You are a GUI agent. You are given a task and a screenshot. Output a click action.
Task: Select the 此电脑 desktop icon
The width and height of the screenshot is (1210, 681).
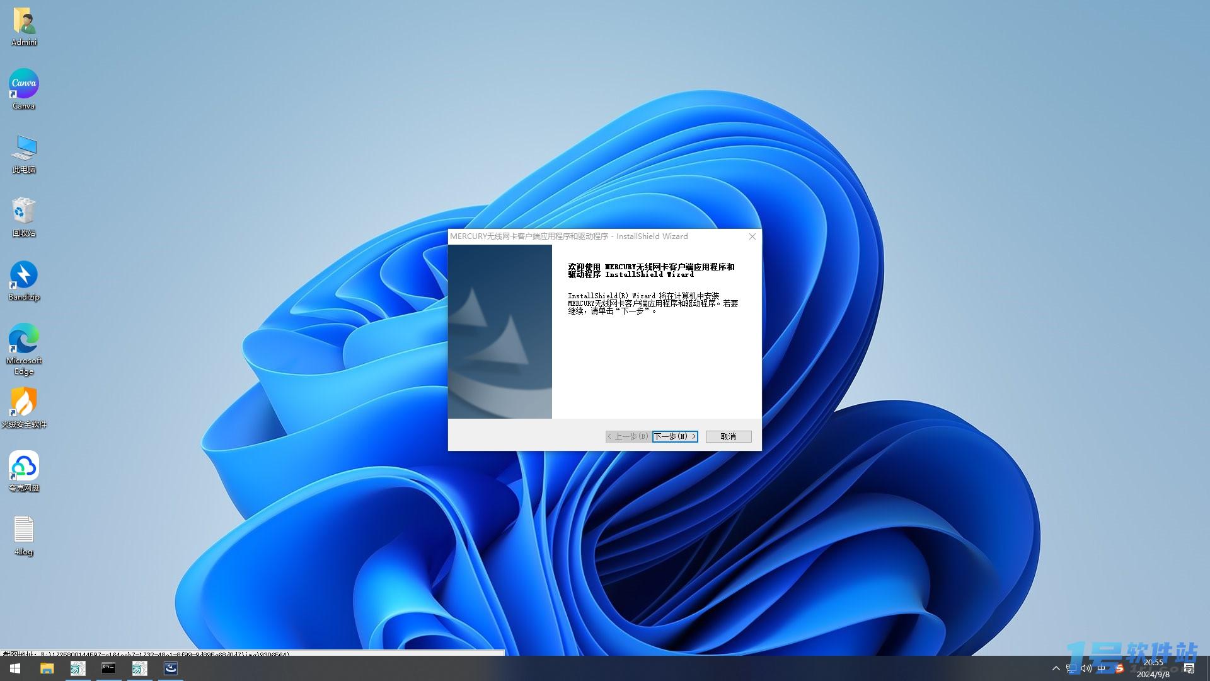(24, 154)
